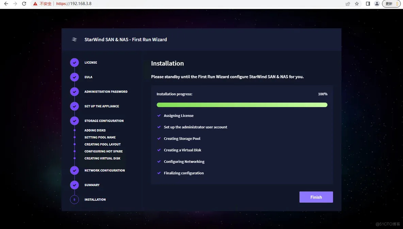Image resolution: width=403 pixels, height=229 pixels.
Task: Click the 100% progress value
Action: pos(323,94)
